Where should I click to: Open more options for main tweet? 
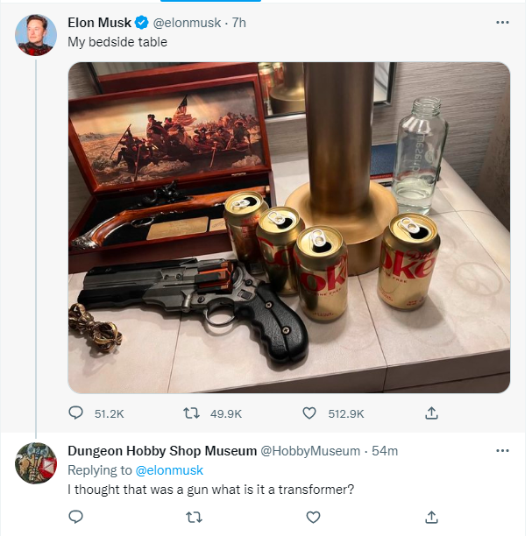click(502, 22)
